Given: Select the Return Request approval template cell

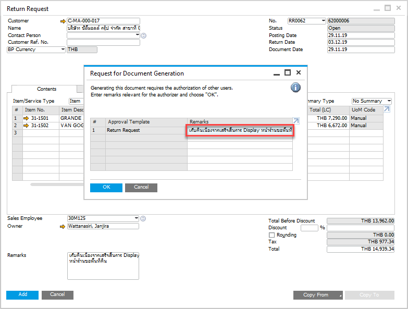Looking at the screenshot, I should (146, 130).
